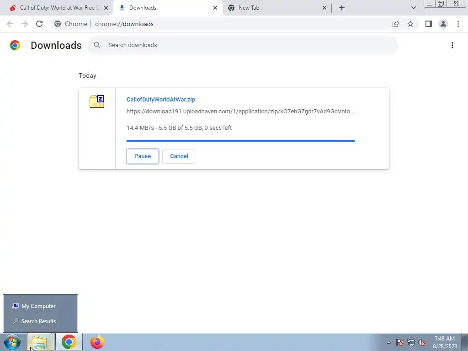The image size is (468, 351).
Task: Click the muted volume tray icon
Action: (x=422, y=342)
